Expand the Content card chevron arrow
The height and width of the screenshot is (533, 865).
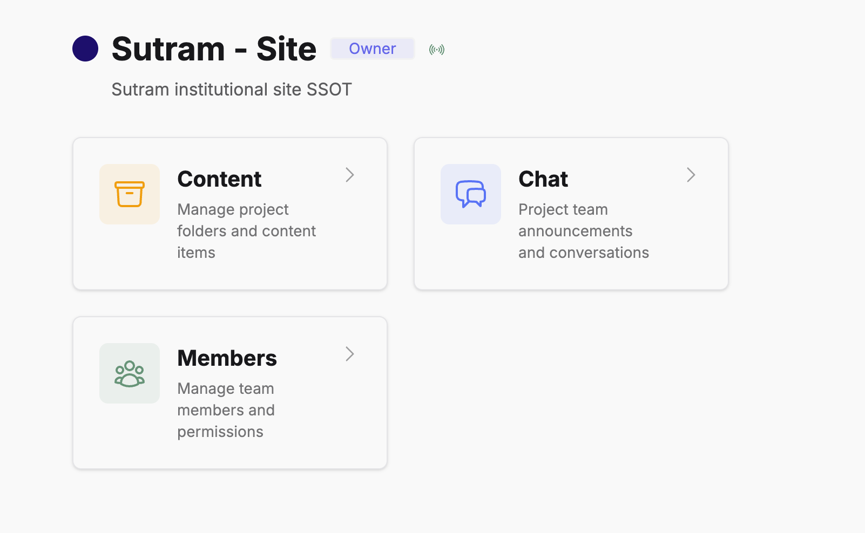click(x=350, y=175)
